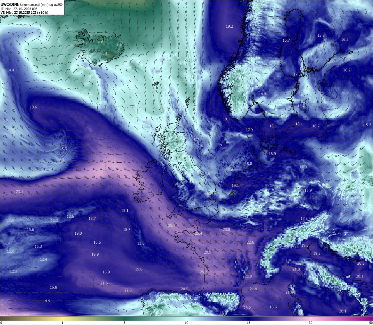Click the 19.2 value on the map
This screenshot has width=373, height=325.
229,26
